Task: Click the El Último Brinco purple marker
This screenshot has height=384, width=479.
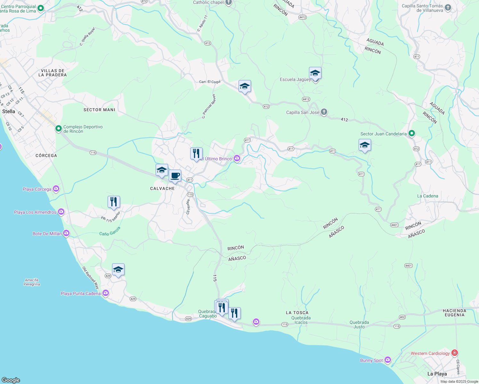Action: tap(237, 158)
